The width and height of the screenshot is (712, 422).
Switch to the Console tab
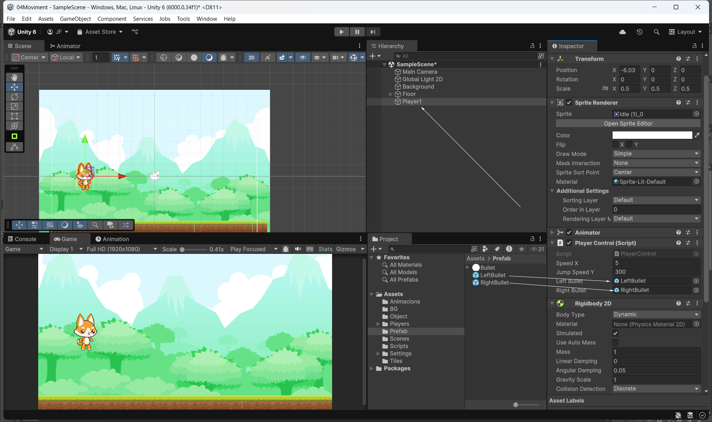pos(22,239)
